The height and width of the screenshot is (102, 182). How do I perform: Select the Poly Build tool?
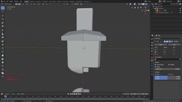point(3,56)
